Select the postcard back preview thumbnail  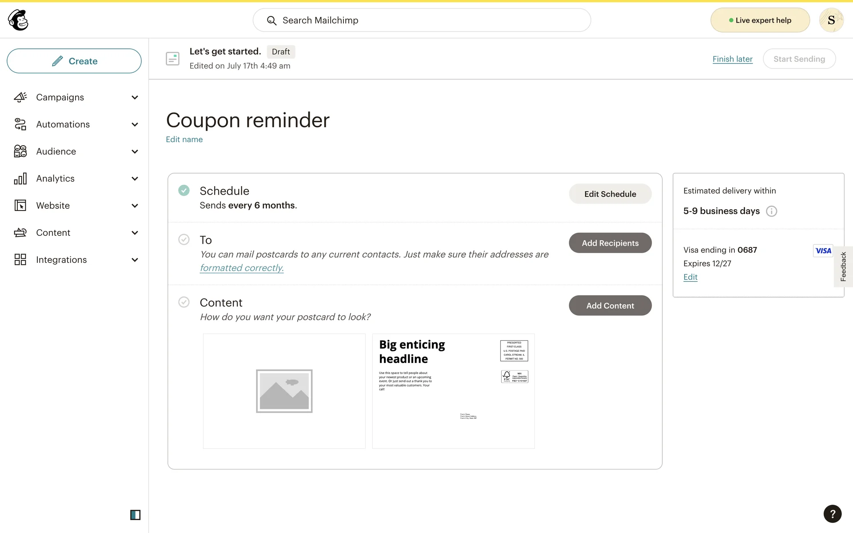click(x=453, y=391)
